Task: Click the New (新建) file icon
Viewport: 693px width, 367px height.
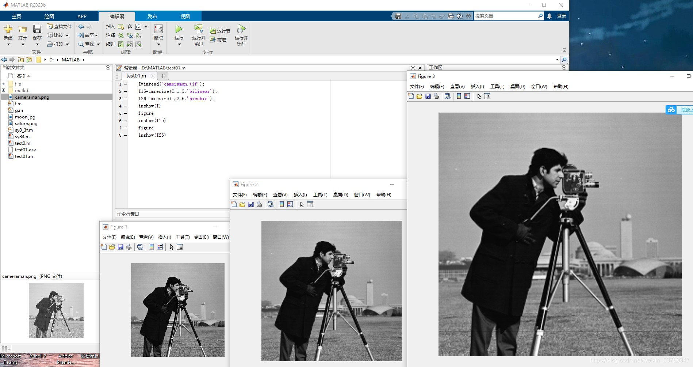Action: point(8,29)
